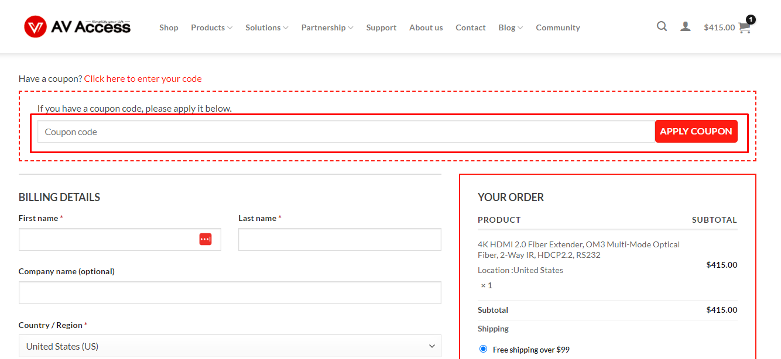
Task: Click 'Click here to enter your code' link
Action: click(x=143, y=78)
